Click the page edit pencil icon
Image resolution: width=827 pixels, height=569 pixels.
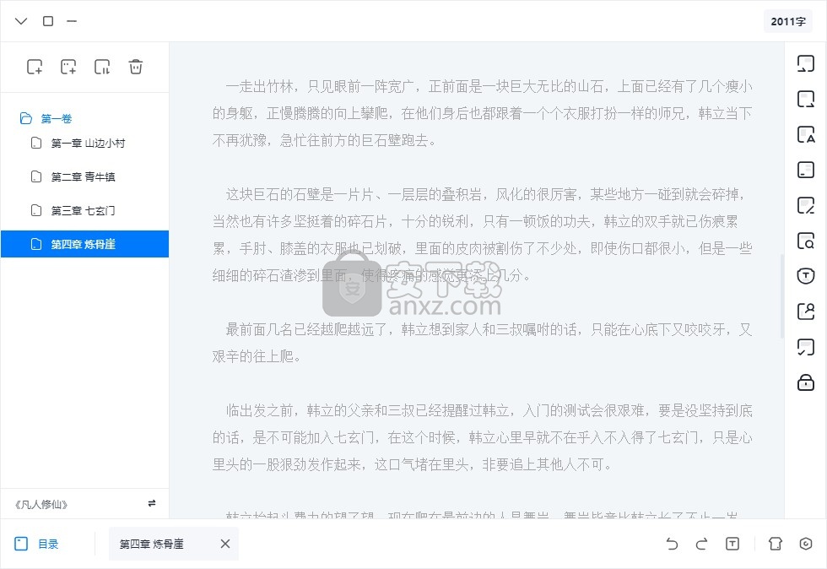805,205
